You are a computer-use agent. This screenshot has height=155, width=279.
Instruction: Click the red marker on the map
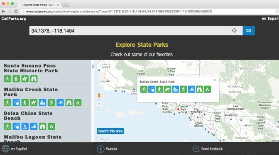tap(178, 109)
